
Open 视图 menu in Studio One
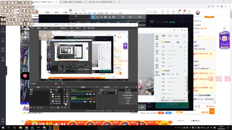pos(106,13)
